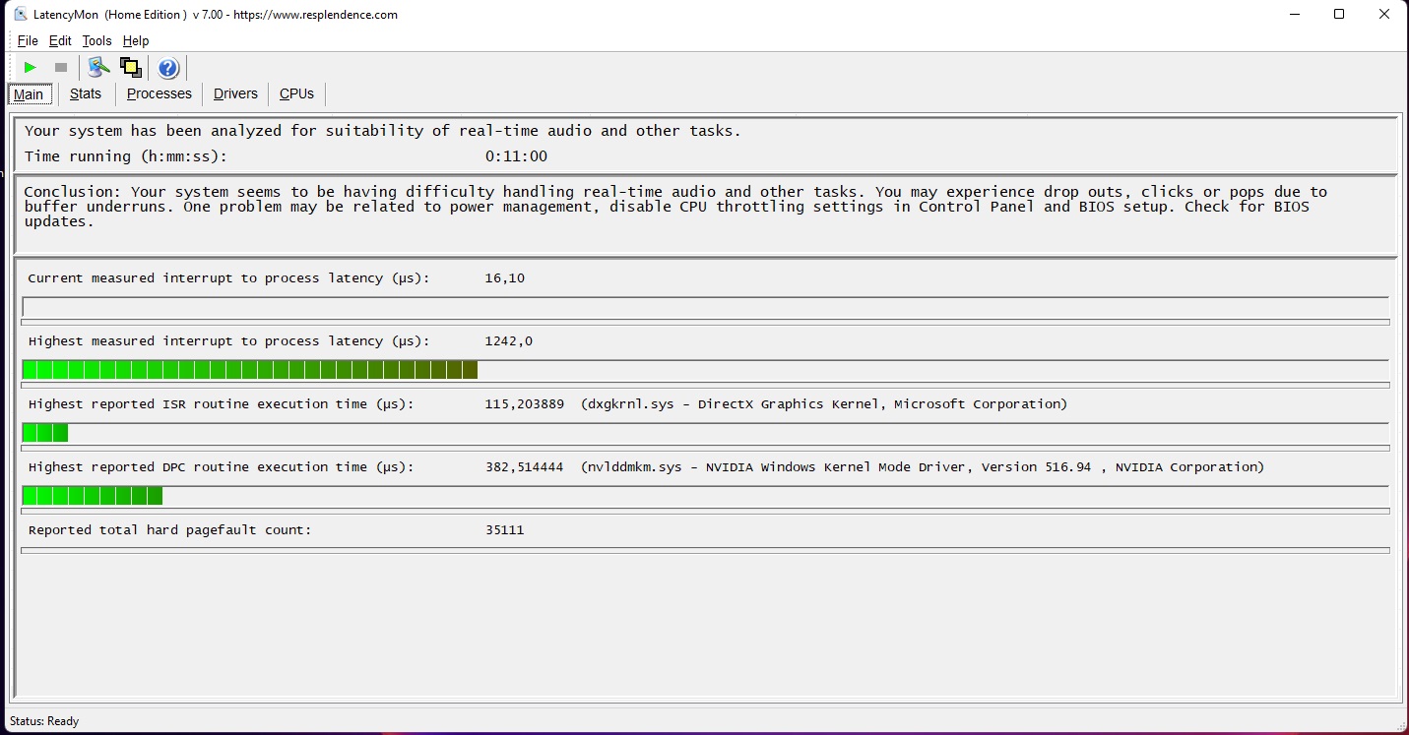Click the hard pagefault count bar
The image size is (1409, 735).
(705, 551)
